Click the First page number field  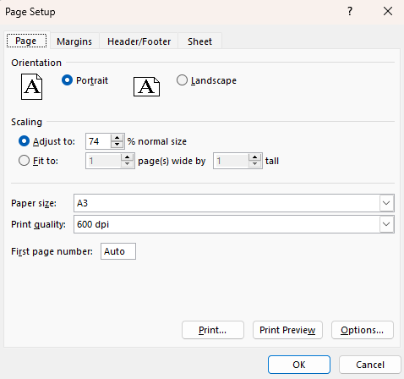[x=118, y=251]
